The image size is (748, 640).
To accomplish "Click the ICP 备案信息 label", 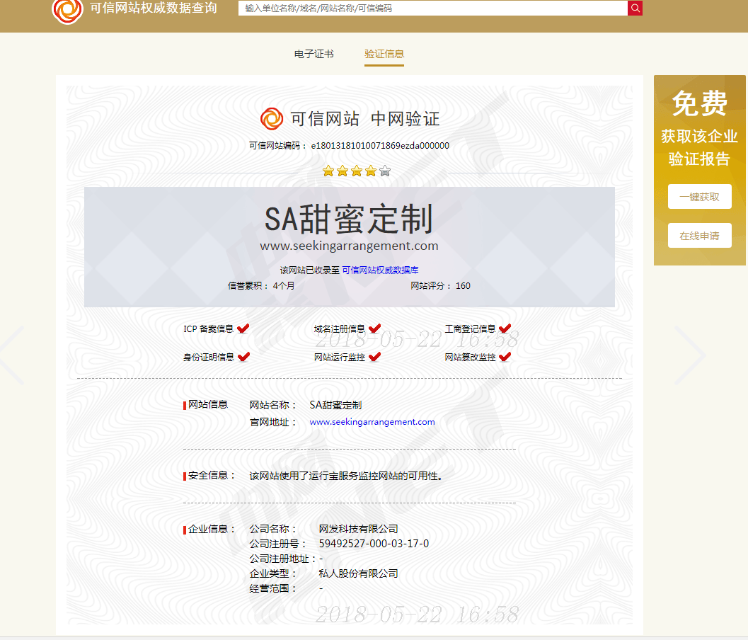I will (209, 328).
